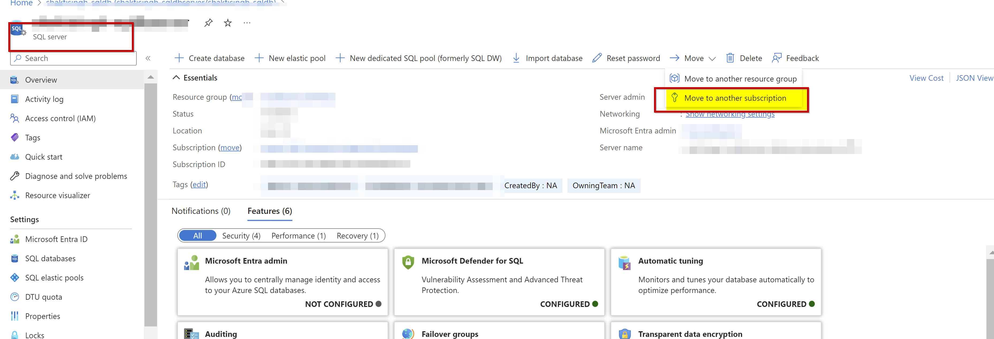Click the Reset password button label
This screenshot has width=994, height=339.
click(633, 58)
